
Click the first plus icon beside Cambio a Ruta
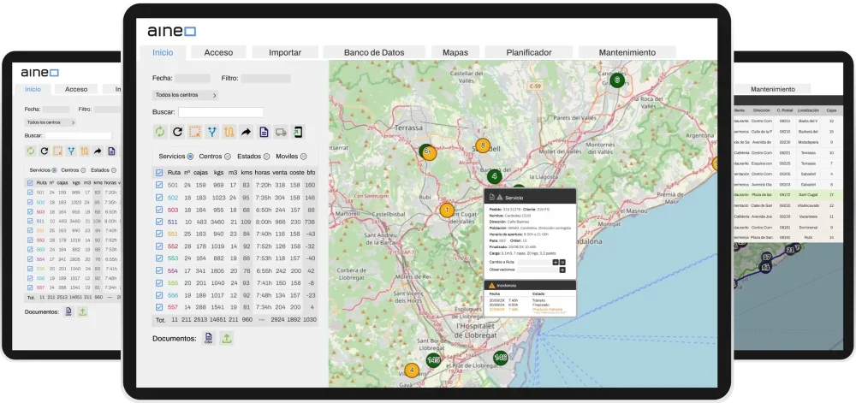556,263
